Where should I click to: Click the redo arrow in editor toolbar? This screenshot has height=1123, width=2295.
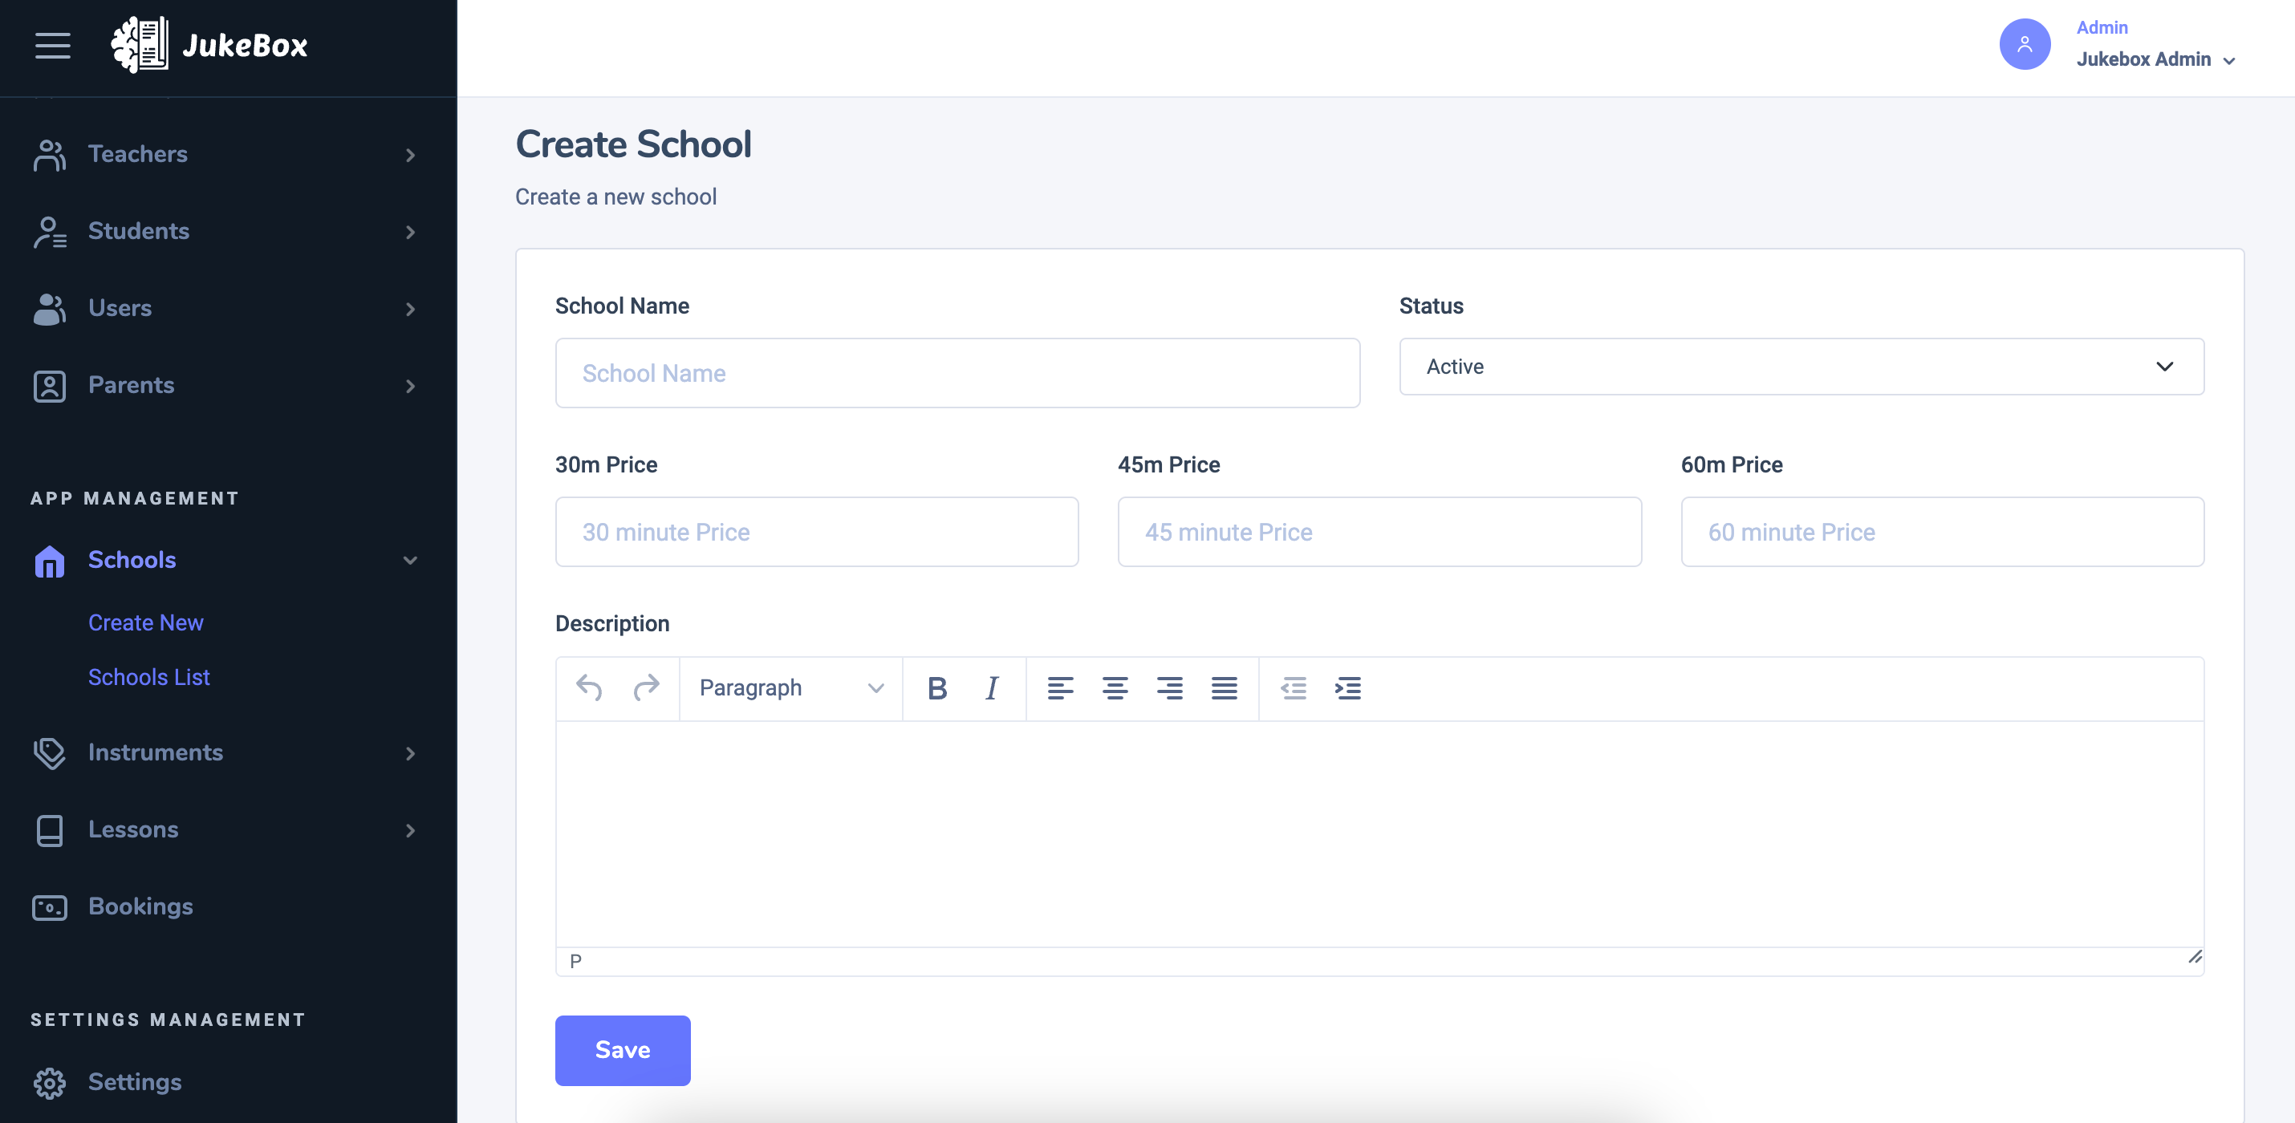click(646, 687)
